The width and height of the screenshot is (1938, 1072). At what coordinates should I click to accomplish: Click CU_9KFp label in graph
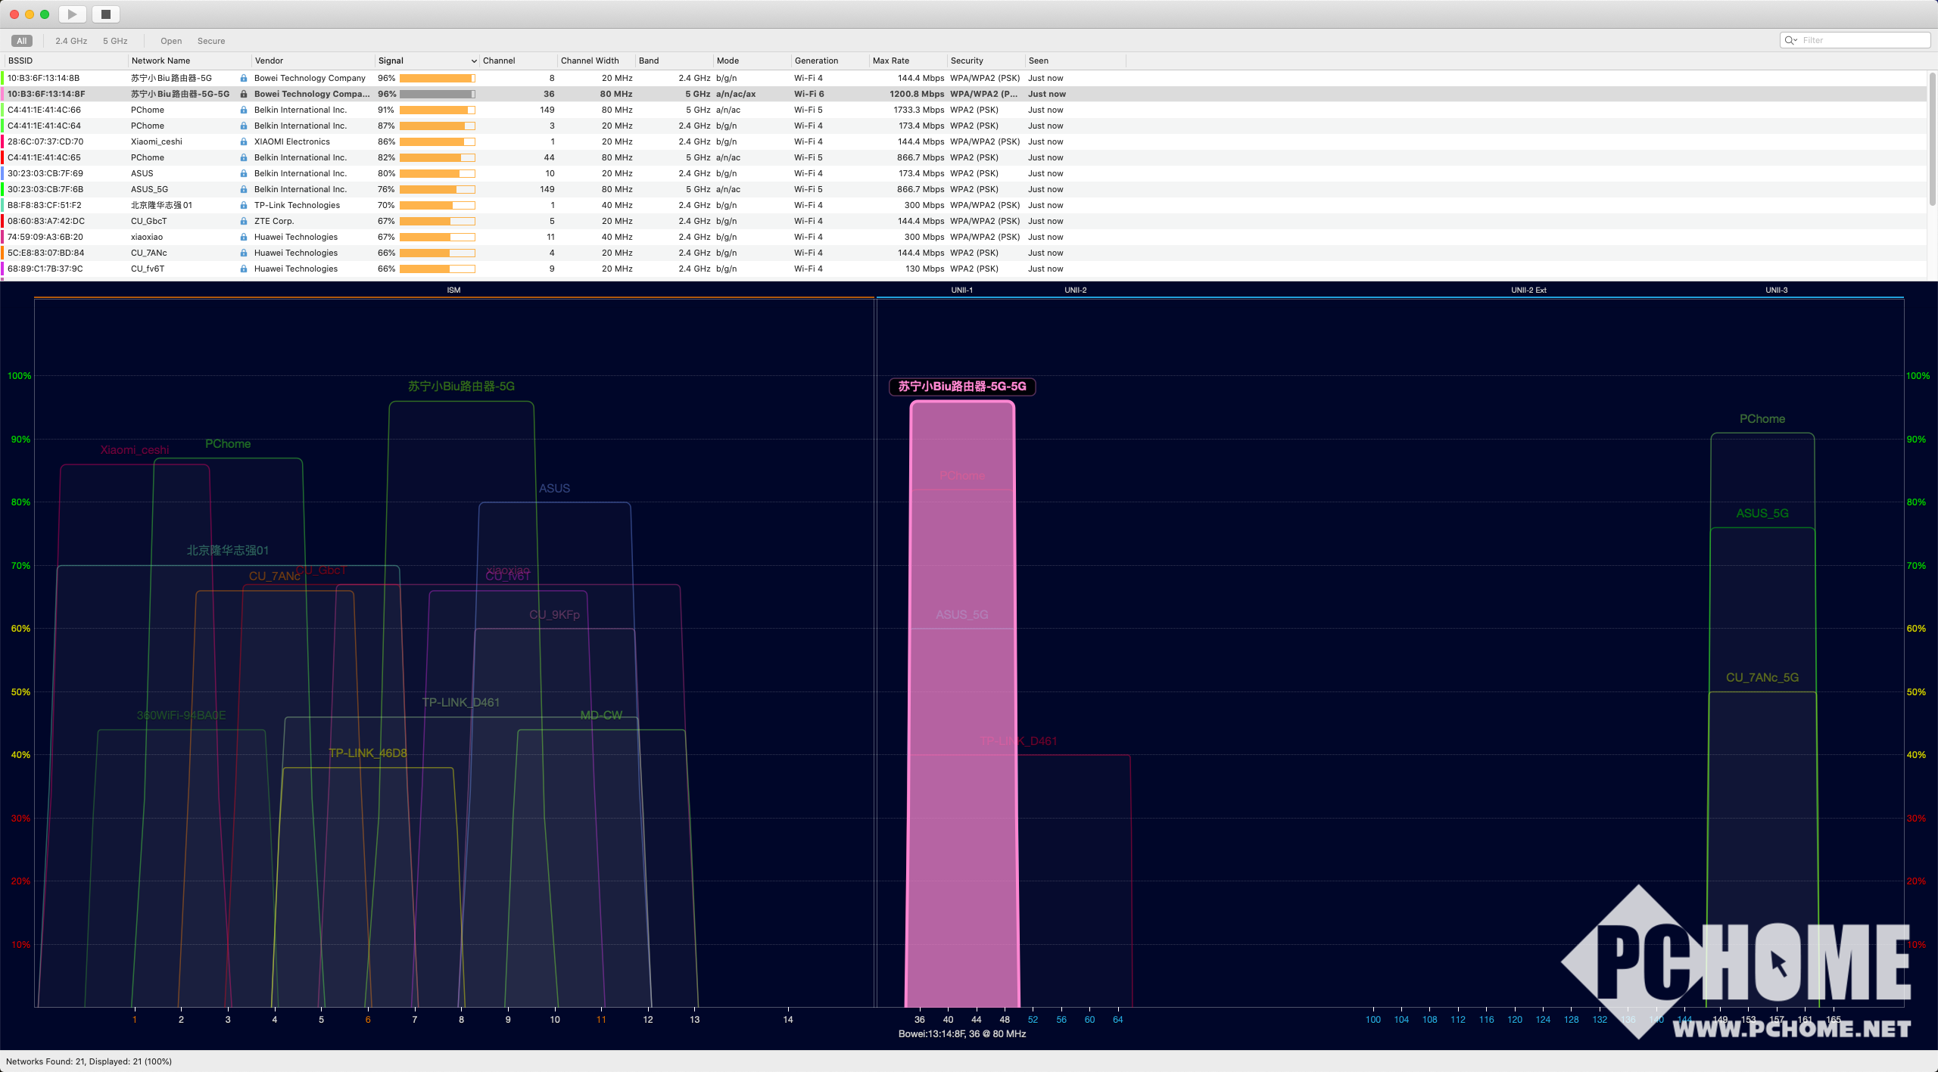pos(554,615)
